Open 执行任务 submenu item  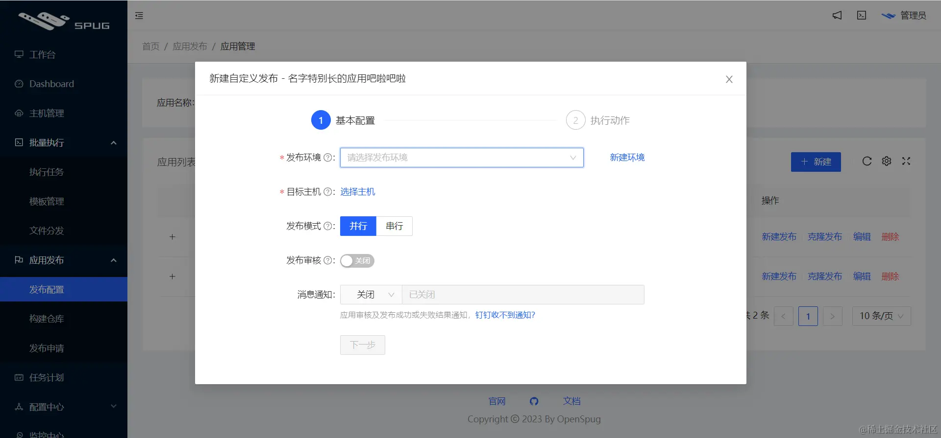[64, 172]
